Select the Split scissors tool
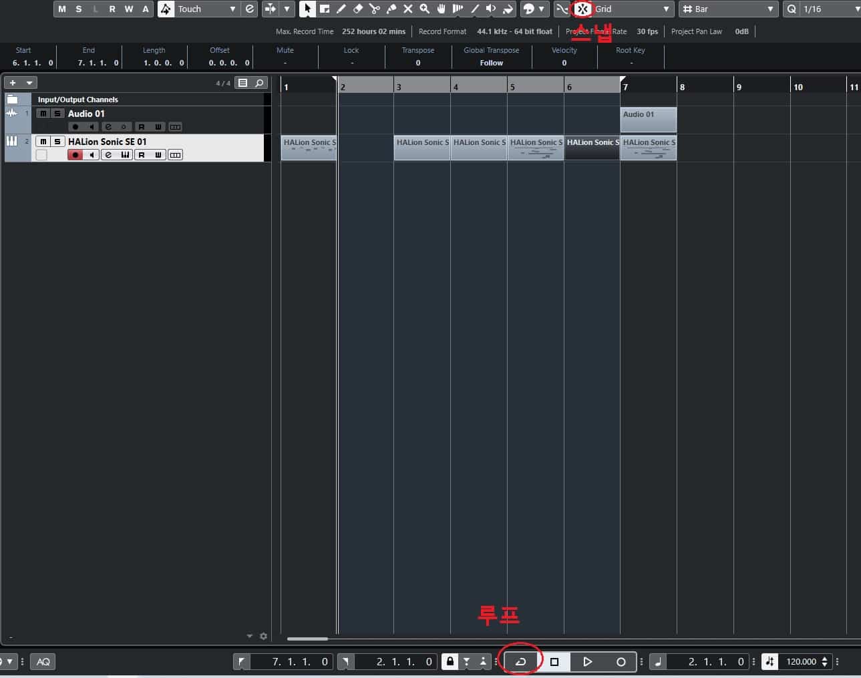 (375, 9)
